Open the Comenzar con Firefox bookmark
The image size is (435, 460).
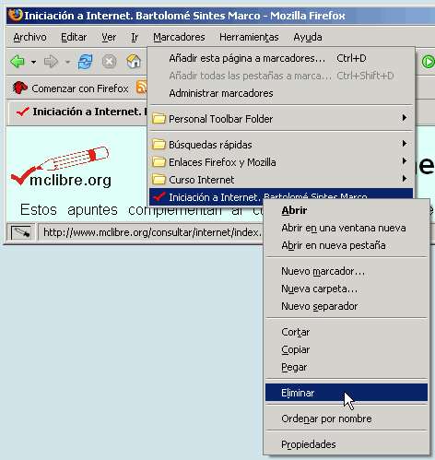70,88
